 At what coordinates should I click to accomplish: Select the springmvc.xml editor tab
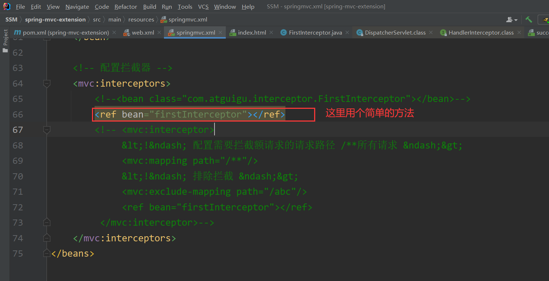[196, 32]
